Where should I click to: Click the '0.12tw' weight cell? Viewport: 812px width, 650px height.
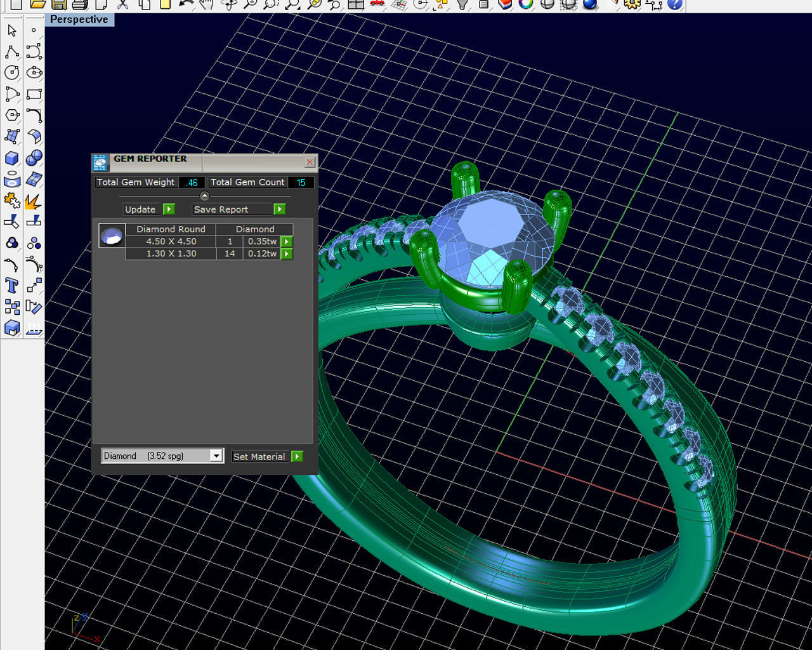click(262, 254)
